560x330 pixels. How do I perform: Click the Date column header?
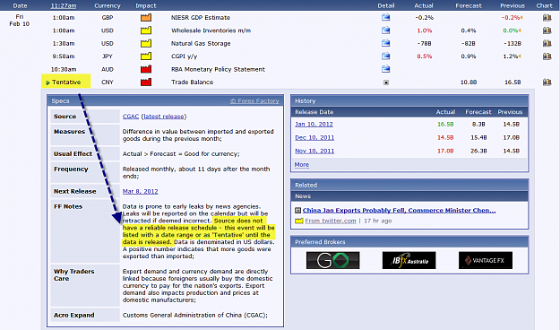coord(20,5)
